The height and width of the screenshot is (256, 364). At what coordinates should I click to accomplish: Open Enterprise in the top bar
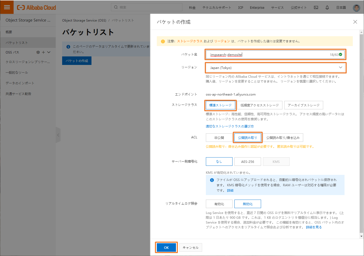257,7
